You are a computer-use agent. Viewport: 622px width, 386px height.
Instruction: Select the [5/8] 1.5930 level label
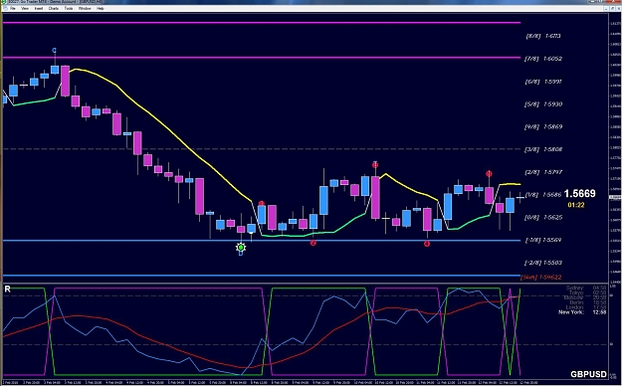[543, 103]
